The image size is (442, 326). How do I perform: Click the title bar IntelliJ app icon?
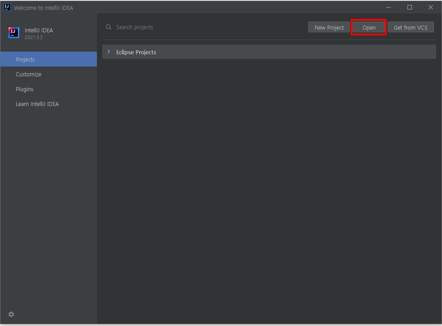tap(7, 7)
